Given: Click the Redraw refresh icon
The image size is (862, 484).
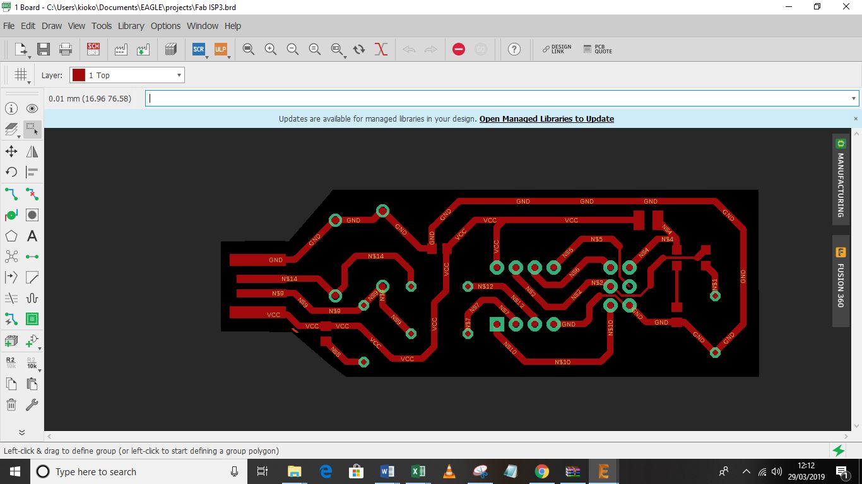Looking at the screenshot, I should pos(359,49).
